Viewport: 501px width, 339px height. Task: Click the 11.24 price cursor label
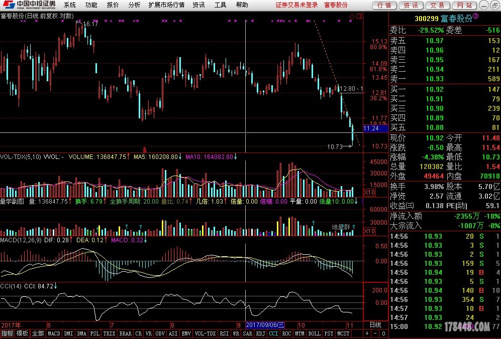376,128
